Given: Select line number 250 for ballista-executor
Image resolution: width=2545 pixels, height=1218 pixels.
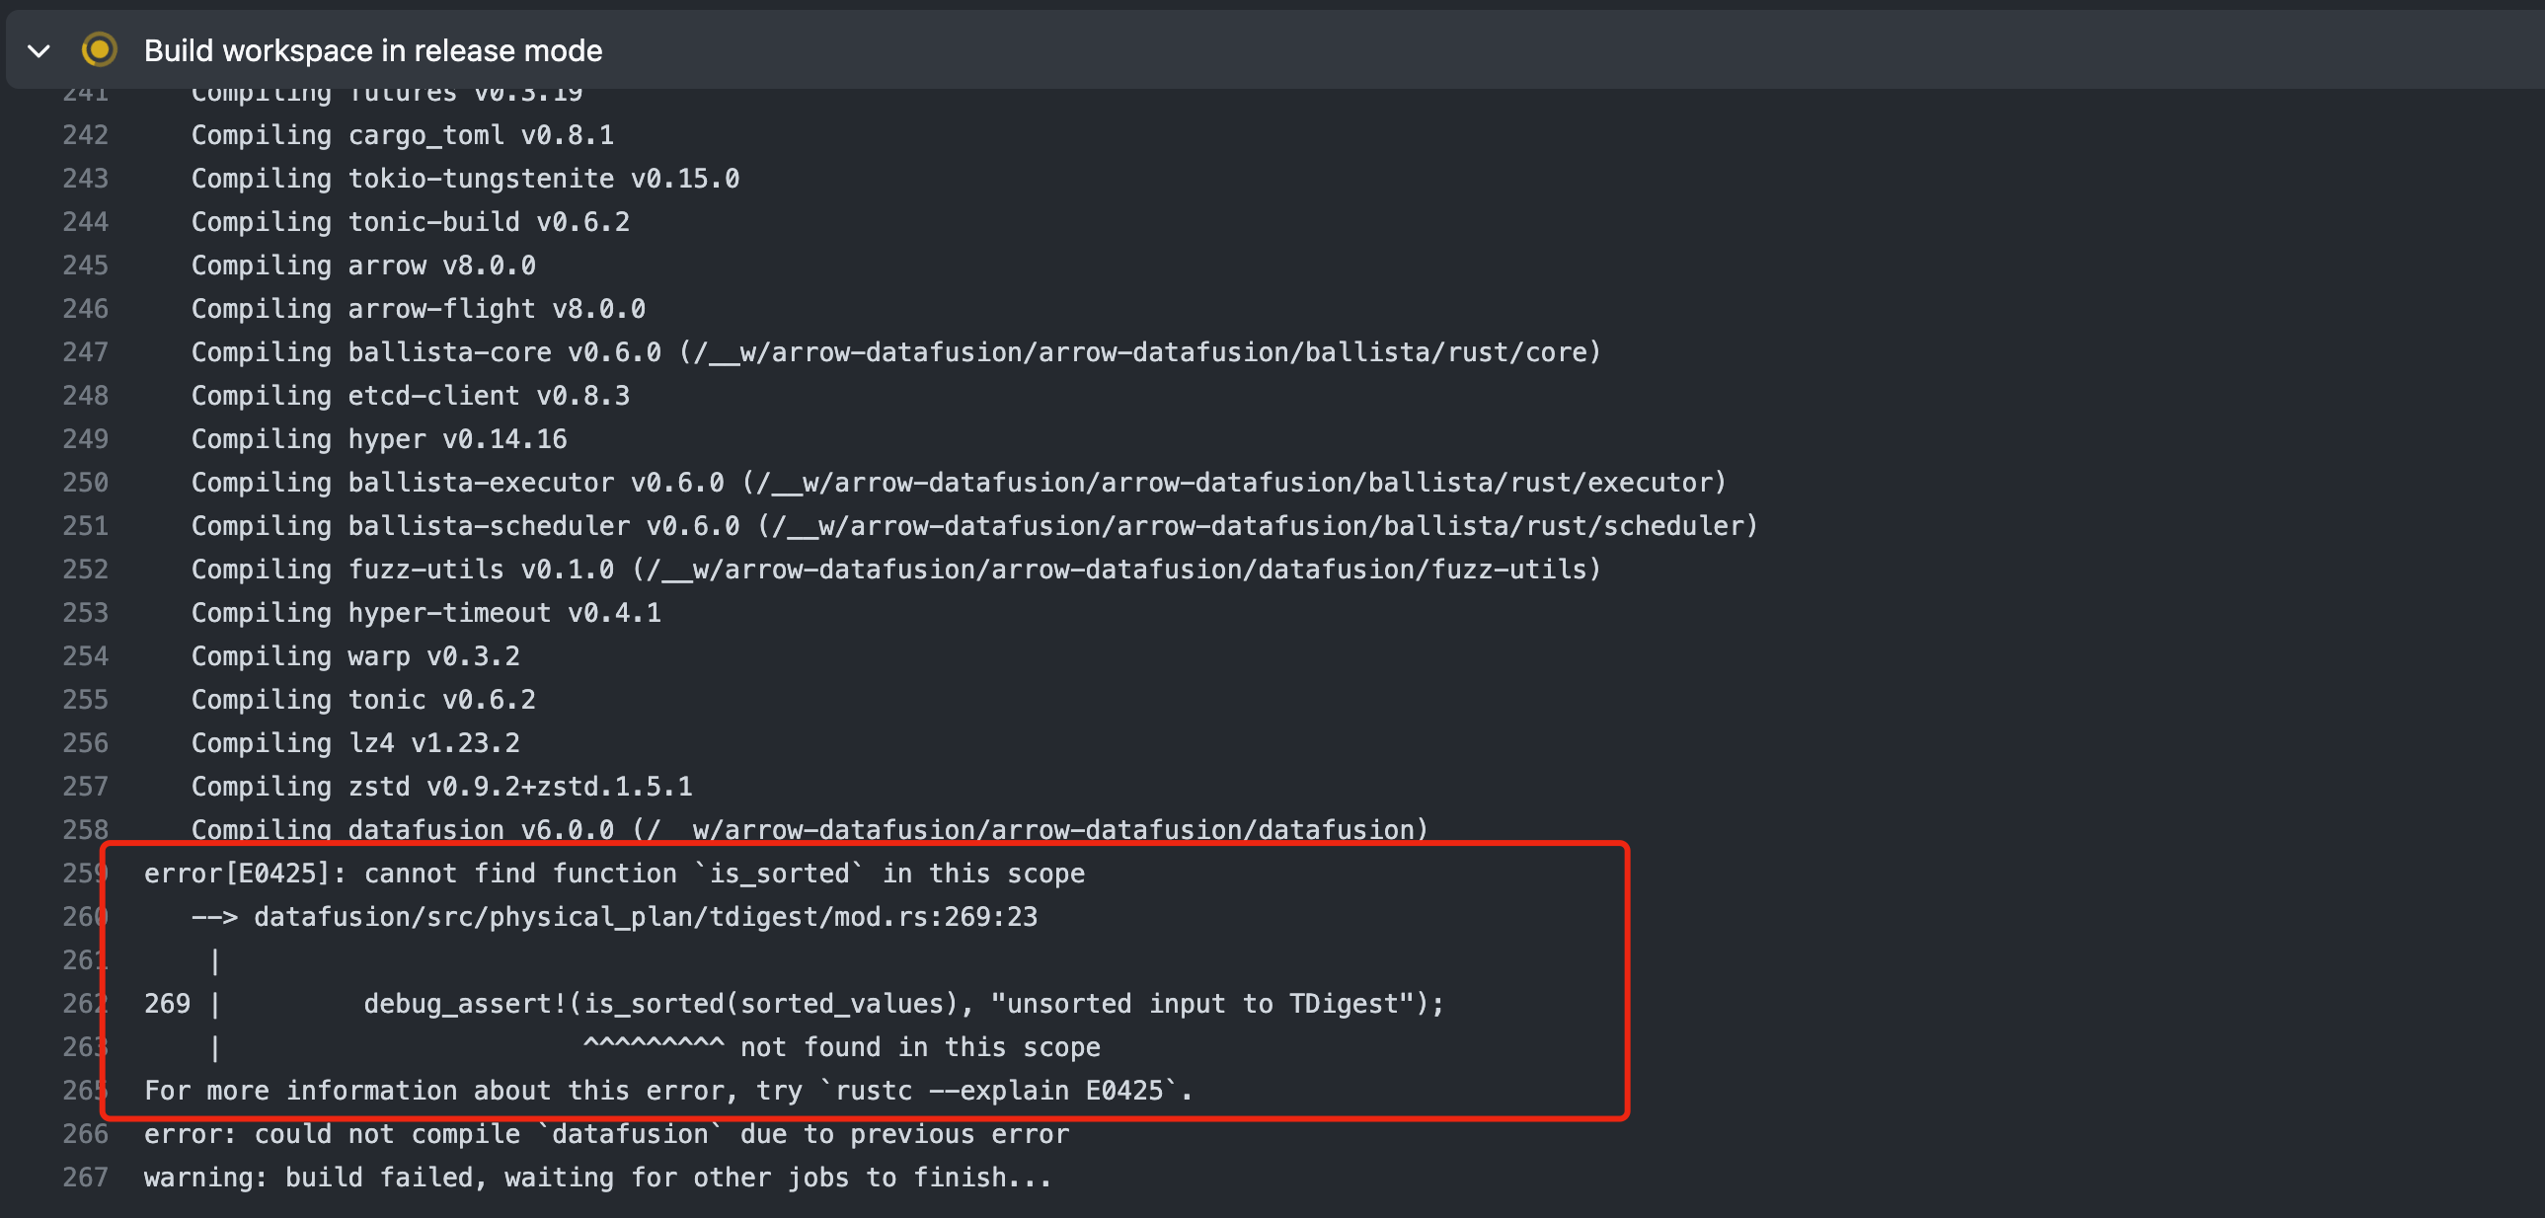Looking at the screenshot, I should click(x=85, y=482).
